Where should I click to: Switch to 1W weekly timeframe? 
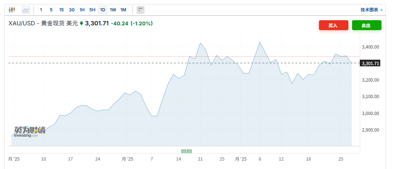point(113,10)
